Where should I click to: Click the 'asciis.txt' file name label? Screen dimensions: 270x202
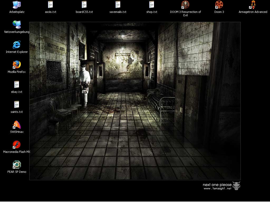50,12
